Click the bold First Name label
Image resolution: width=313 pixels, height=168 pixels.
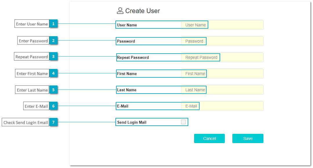[127, 74]
